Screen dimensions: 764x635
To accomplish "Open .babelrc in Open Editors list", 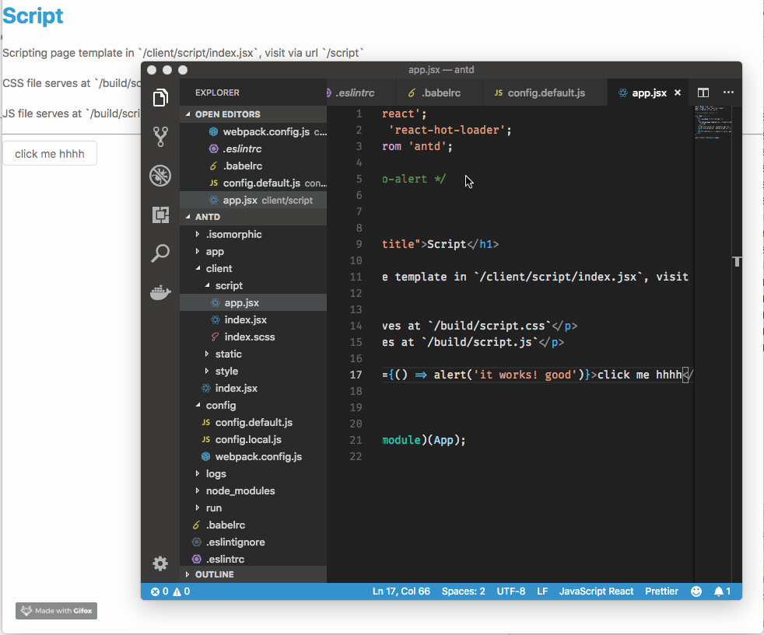I will pyautogui.click(x=254, y=166).
